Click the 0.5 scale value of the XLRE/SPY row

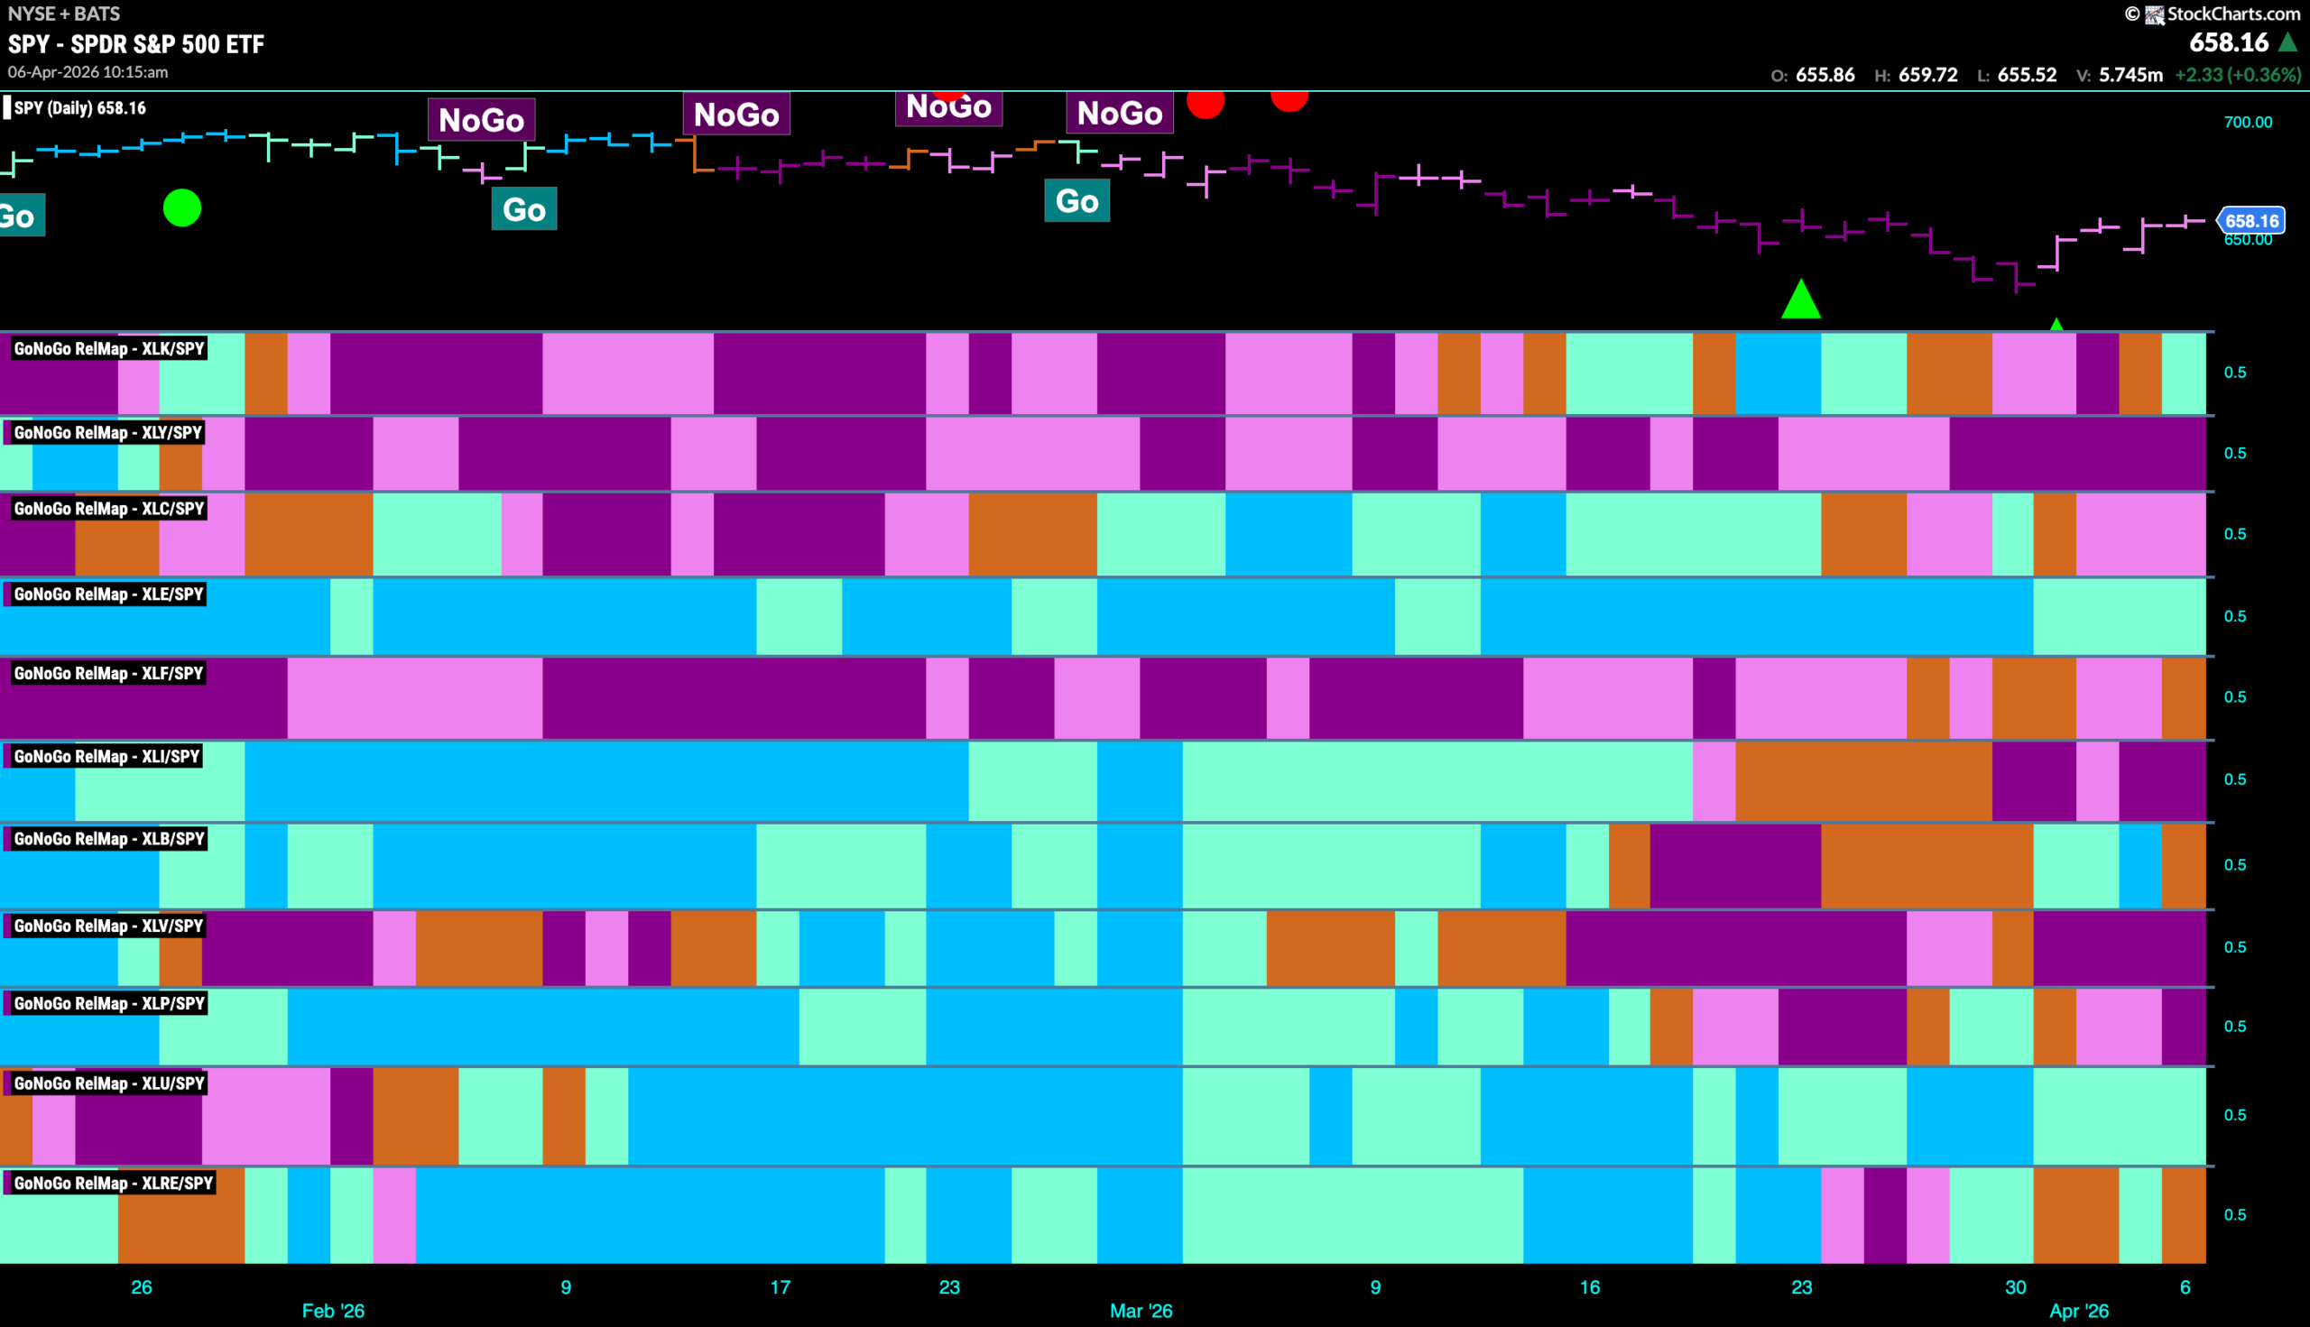click(2235, 1214)
